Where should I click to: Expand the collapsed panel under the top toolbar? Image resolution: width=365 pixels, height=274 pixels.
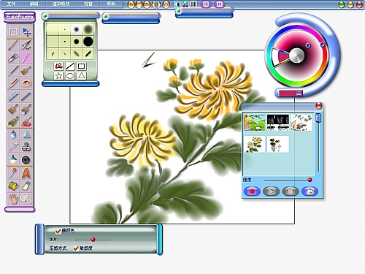pos(179,11)
